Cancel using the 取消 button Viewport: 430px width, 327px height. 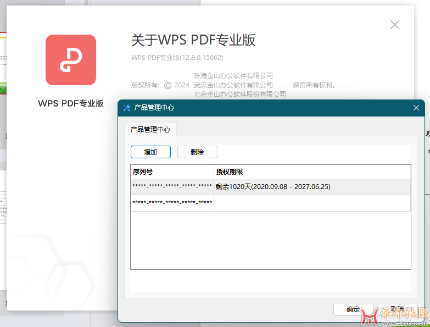[397, 309]
